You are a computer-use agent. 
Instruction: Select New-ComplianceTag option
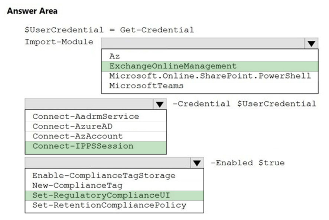pyautogui.click(x=114, y=185)
